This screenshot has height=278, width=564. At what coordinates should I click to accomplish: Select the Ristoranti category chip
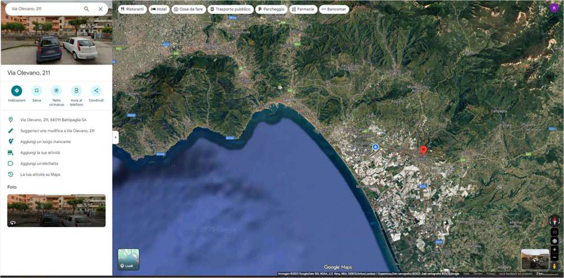tap(132, 10)
